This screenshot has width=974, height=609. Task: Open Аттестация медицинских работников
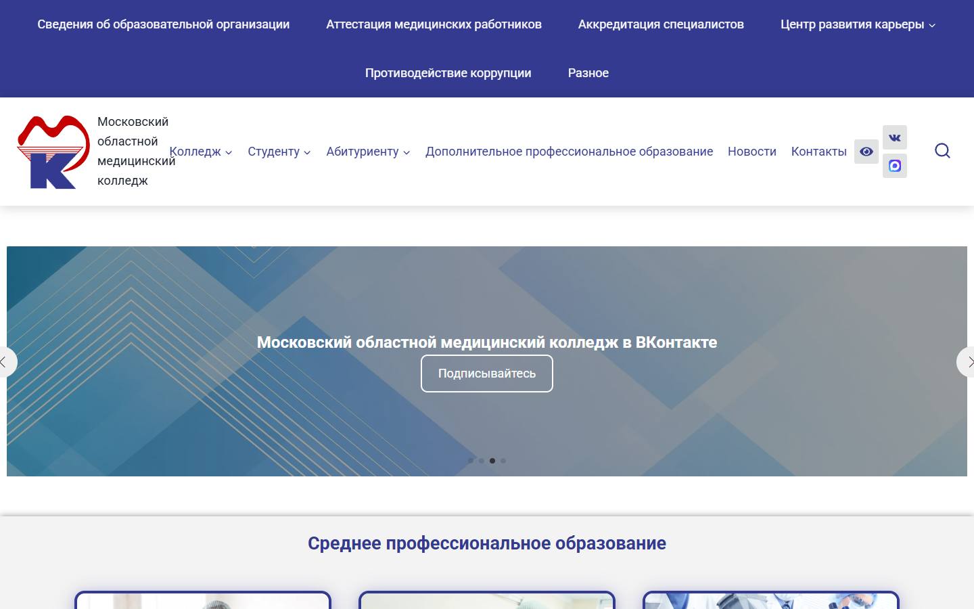434,24
